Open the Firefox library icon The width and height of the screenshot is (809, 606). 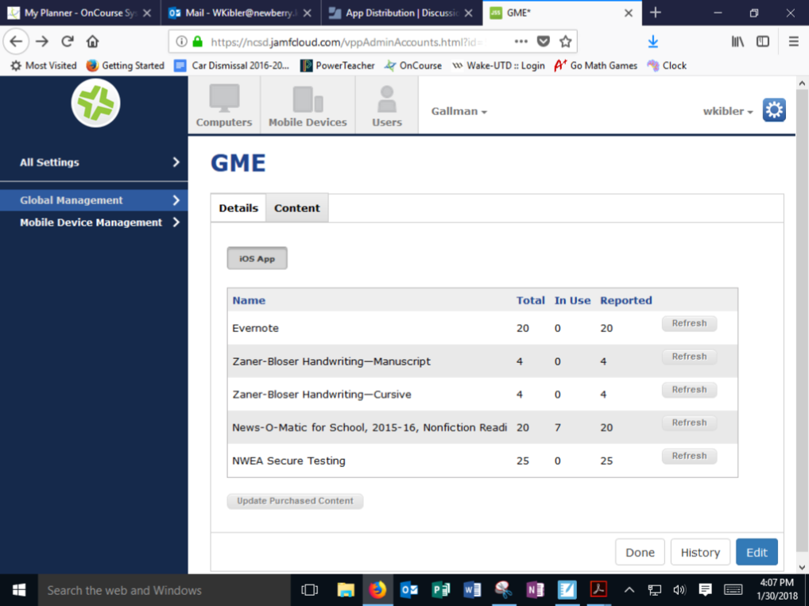[737, 42]
